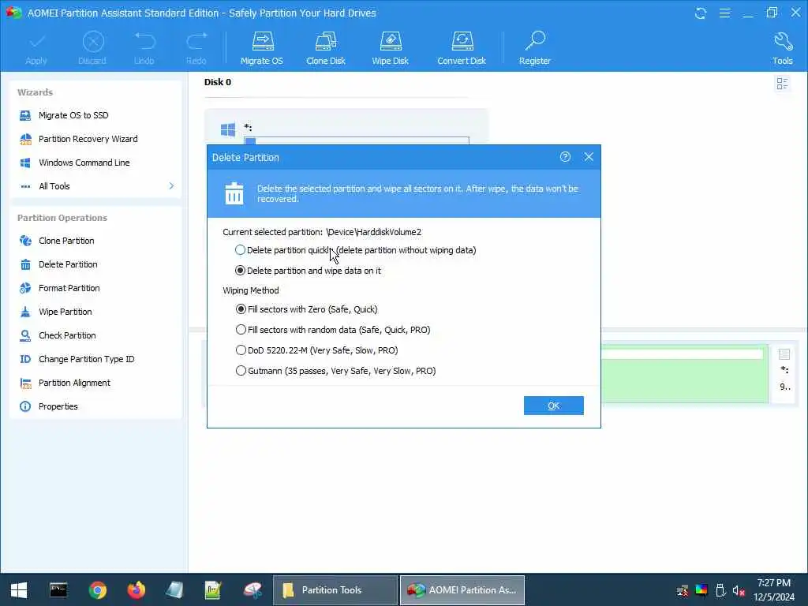Choose DoD 5220.22-M wiping method
The width and height of the screenshot is (808, 606).
[241, 350]
